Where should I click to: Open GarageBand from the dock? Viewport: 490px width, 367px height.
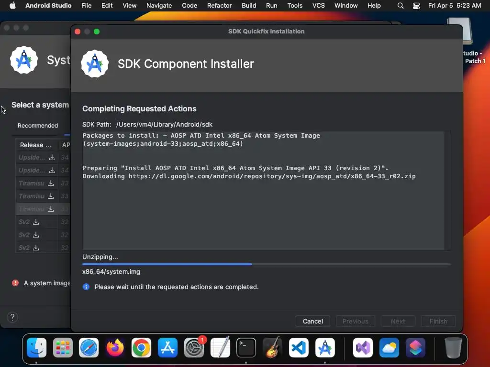pos(272,347)
